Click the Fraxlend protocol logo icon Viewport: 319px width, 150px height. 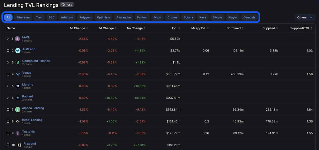pos(19,145)
